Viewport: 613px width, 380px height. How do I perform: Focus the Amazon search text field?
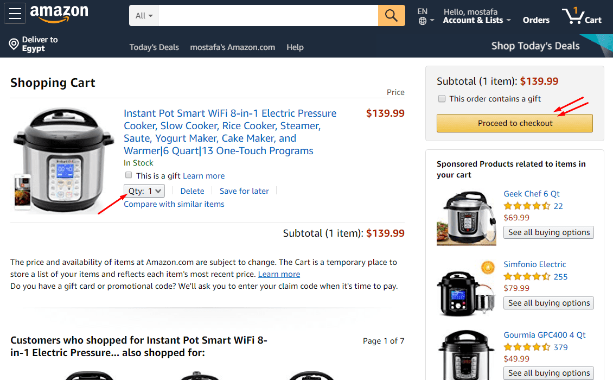268,16
